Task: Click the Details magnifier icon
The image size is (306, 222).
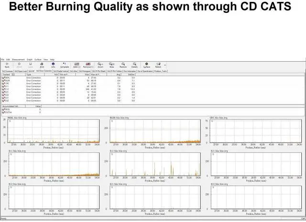Action: click(x=134, y=65)
